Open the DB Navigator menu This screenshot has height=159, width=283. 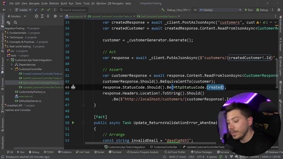tap(115, 4)
